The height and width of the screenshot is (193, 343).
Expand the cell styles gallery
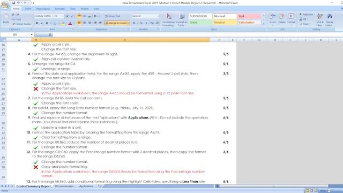(x=264, y=24)
